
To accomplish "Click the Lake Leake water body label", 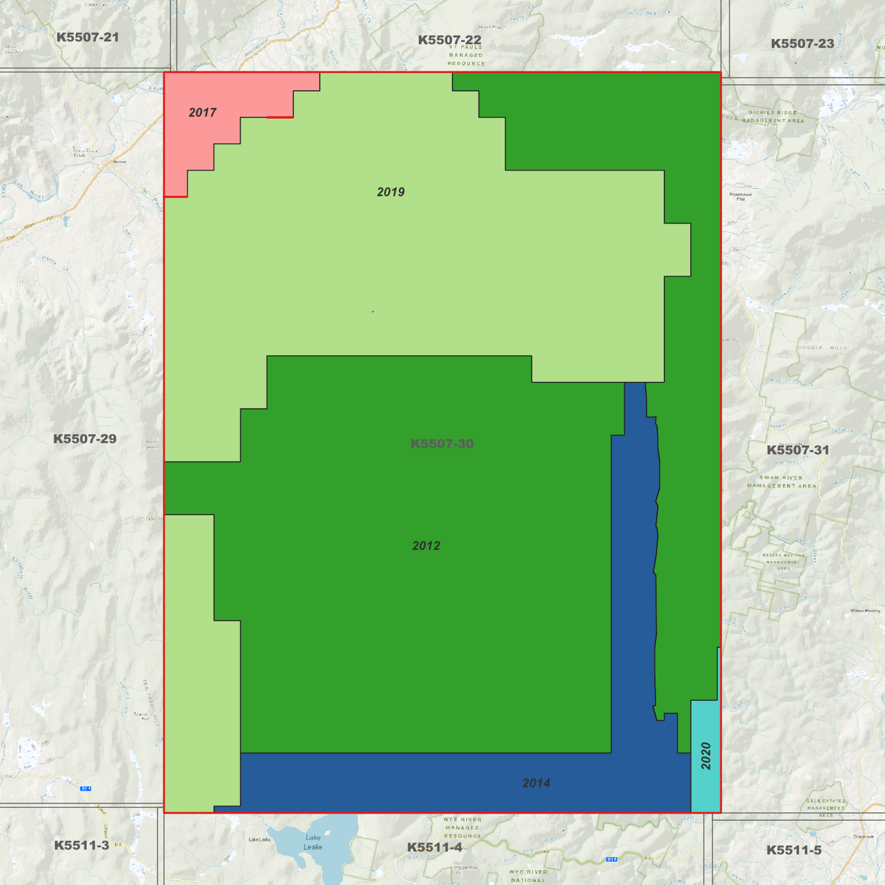I will click(x=313, y=842).
